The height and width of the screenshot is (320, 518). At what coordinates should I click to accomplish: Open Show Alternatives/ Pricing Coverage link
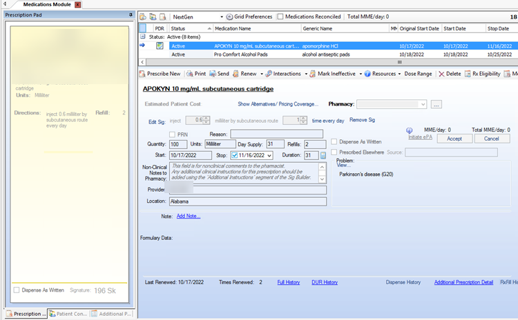click(278, 104)
